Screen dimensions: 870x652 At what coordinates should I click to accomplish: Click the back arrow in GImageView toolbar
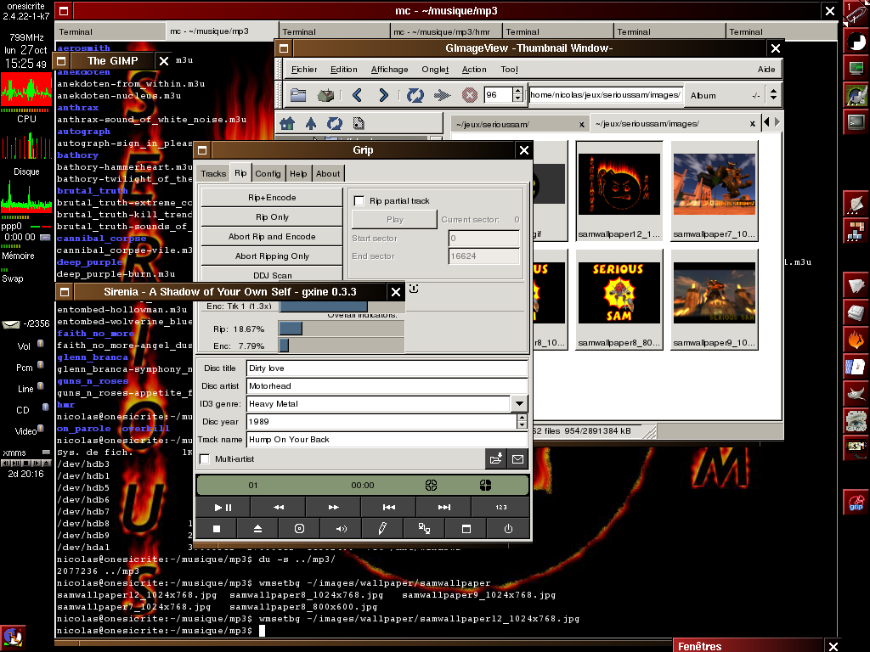[x=358, y=95]
